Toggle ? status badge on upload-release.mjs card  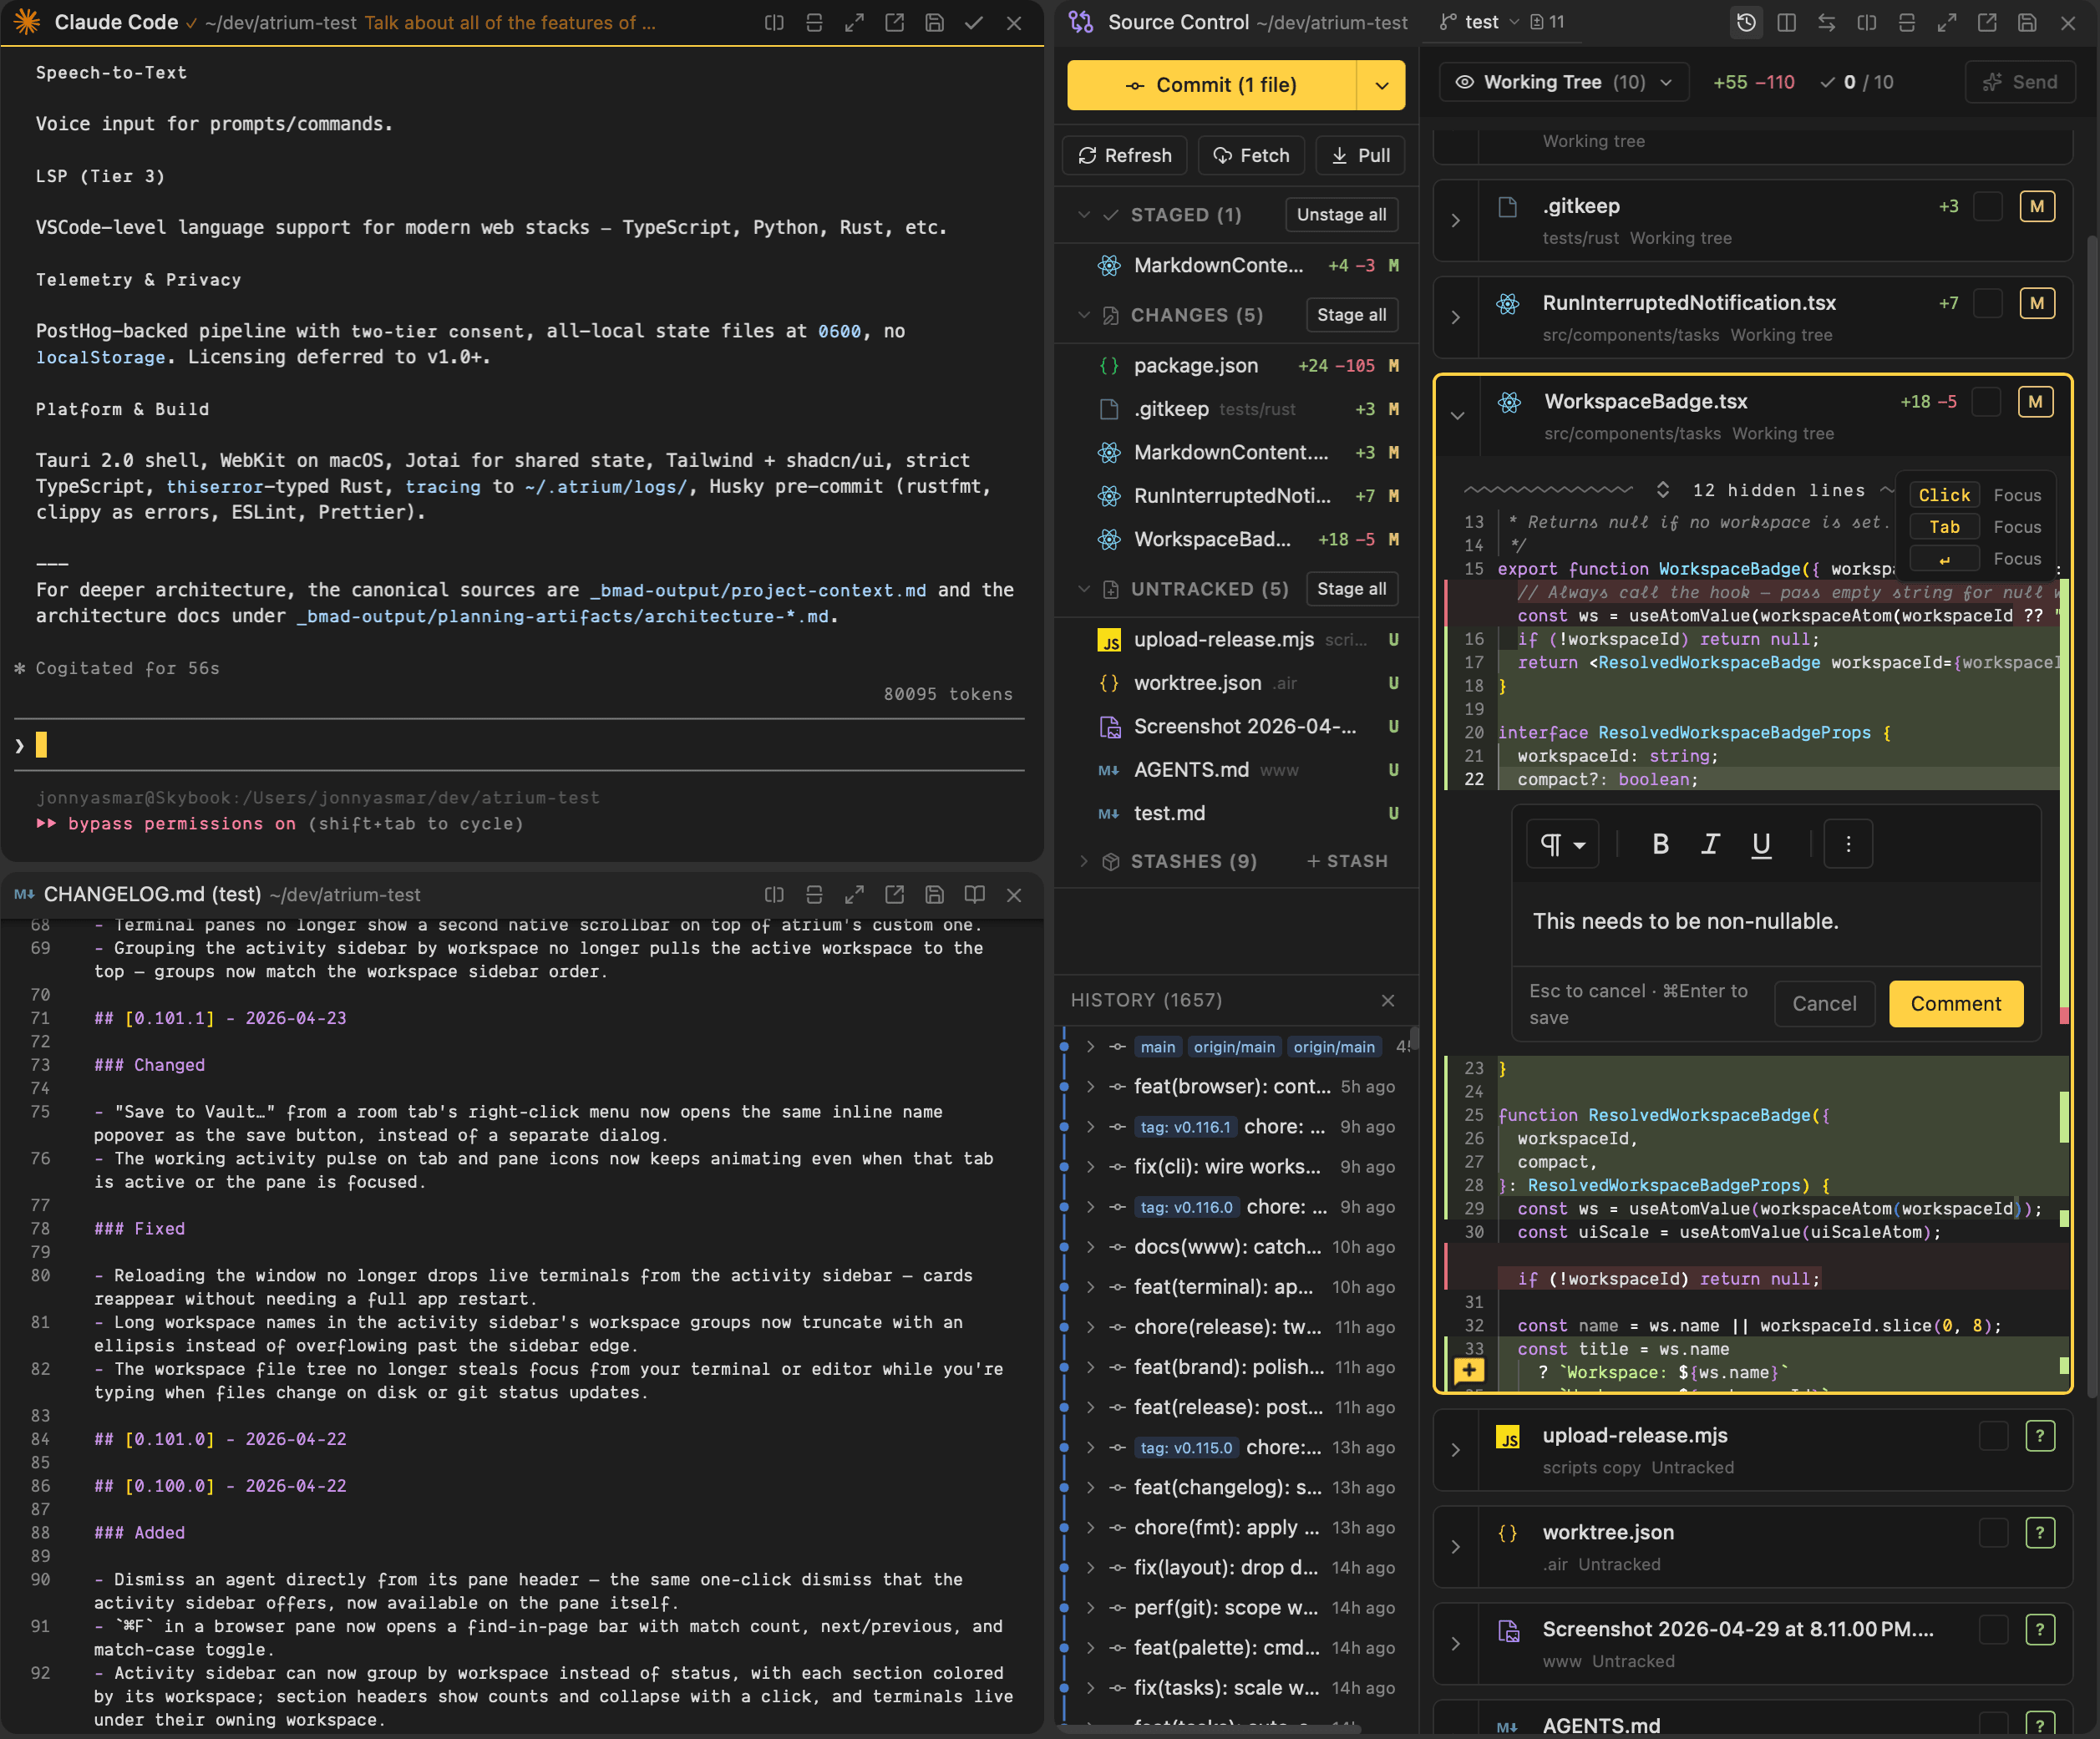(x=2040, y=1435)
